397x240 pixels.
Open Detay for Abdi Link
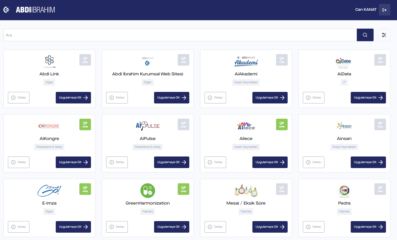[19, 98]
